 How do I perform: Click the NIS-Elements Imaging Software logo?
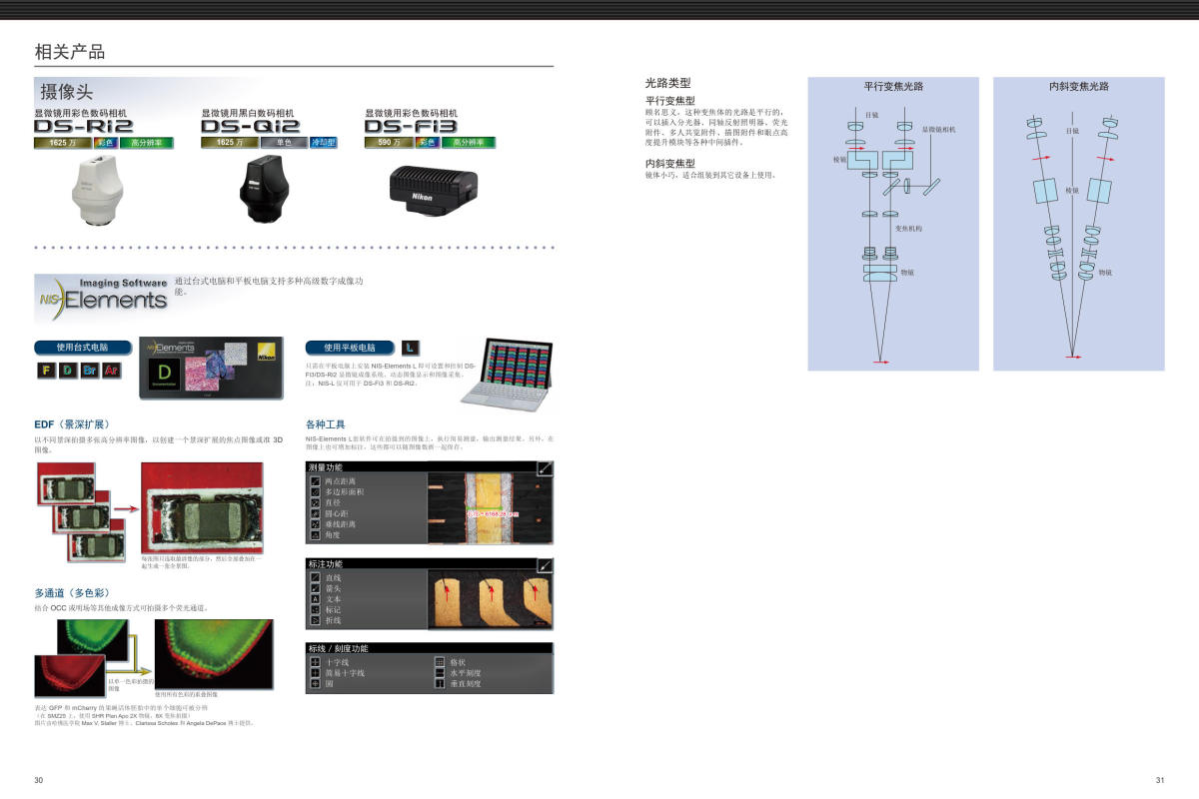pyautogui.click(x=102, y=298)
